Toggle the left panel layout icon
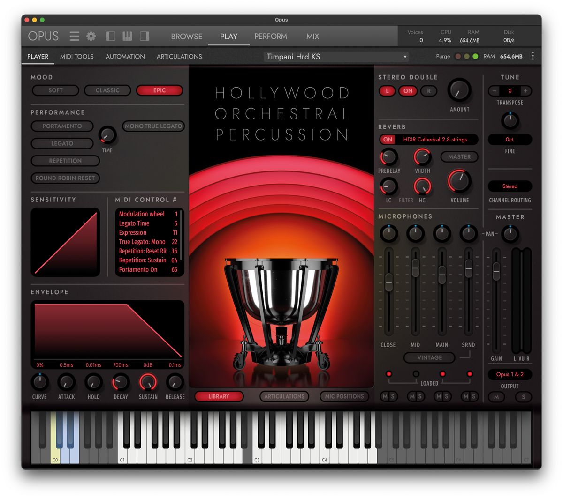Viewport: 563px width, 498px height. (110, 36)
